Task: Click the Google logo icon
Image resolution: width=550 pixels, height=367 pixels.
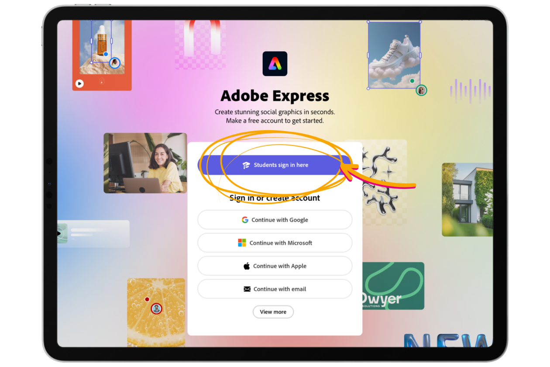Action: click(245, 220)
